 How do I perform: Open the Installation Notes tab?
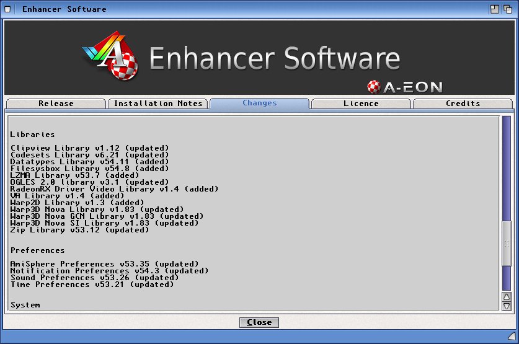click(x=158, y=104)
